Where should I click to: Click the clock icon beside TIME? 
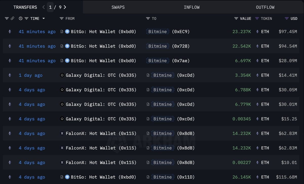coord(21,18)
